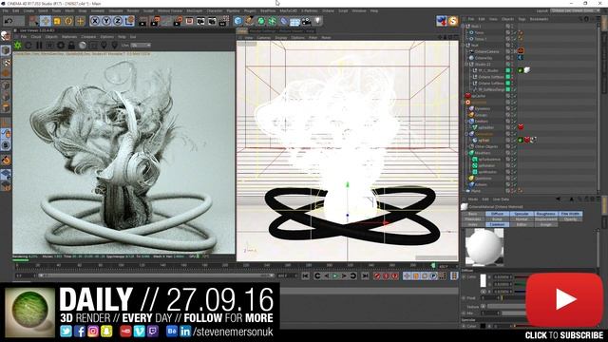Click the Render View clapperboard icon
Viewport: 608px width, 342px height.
pyautogui.click(x=142, y=21)
